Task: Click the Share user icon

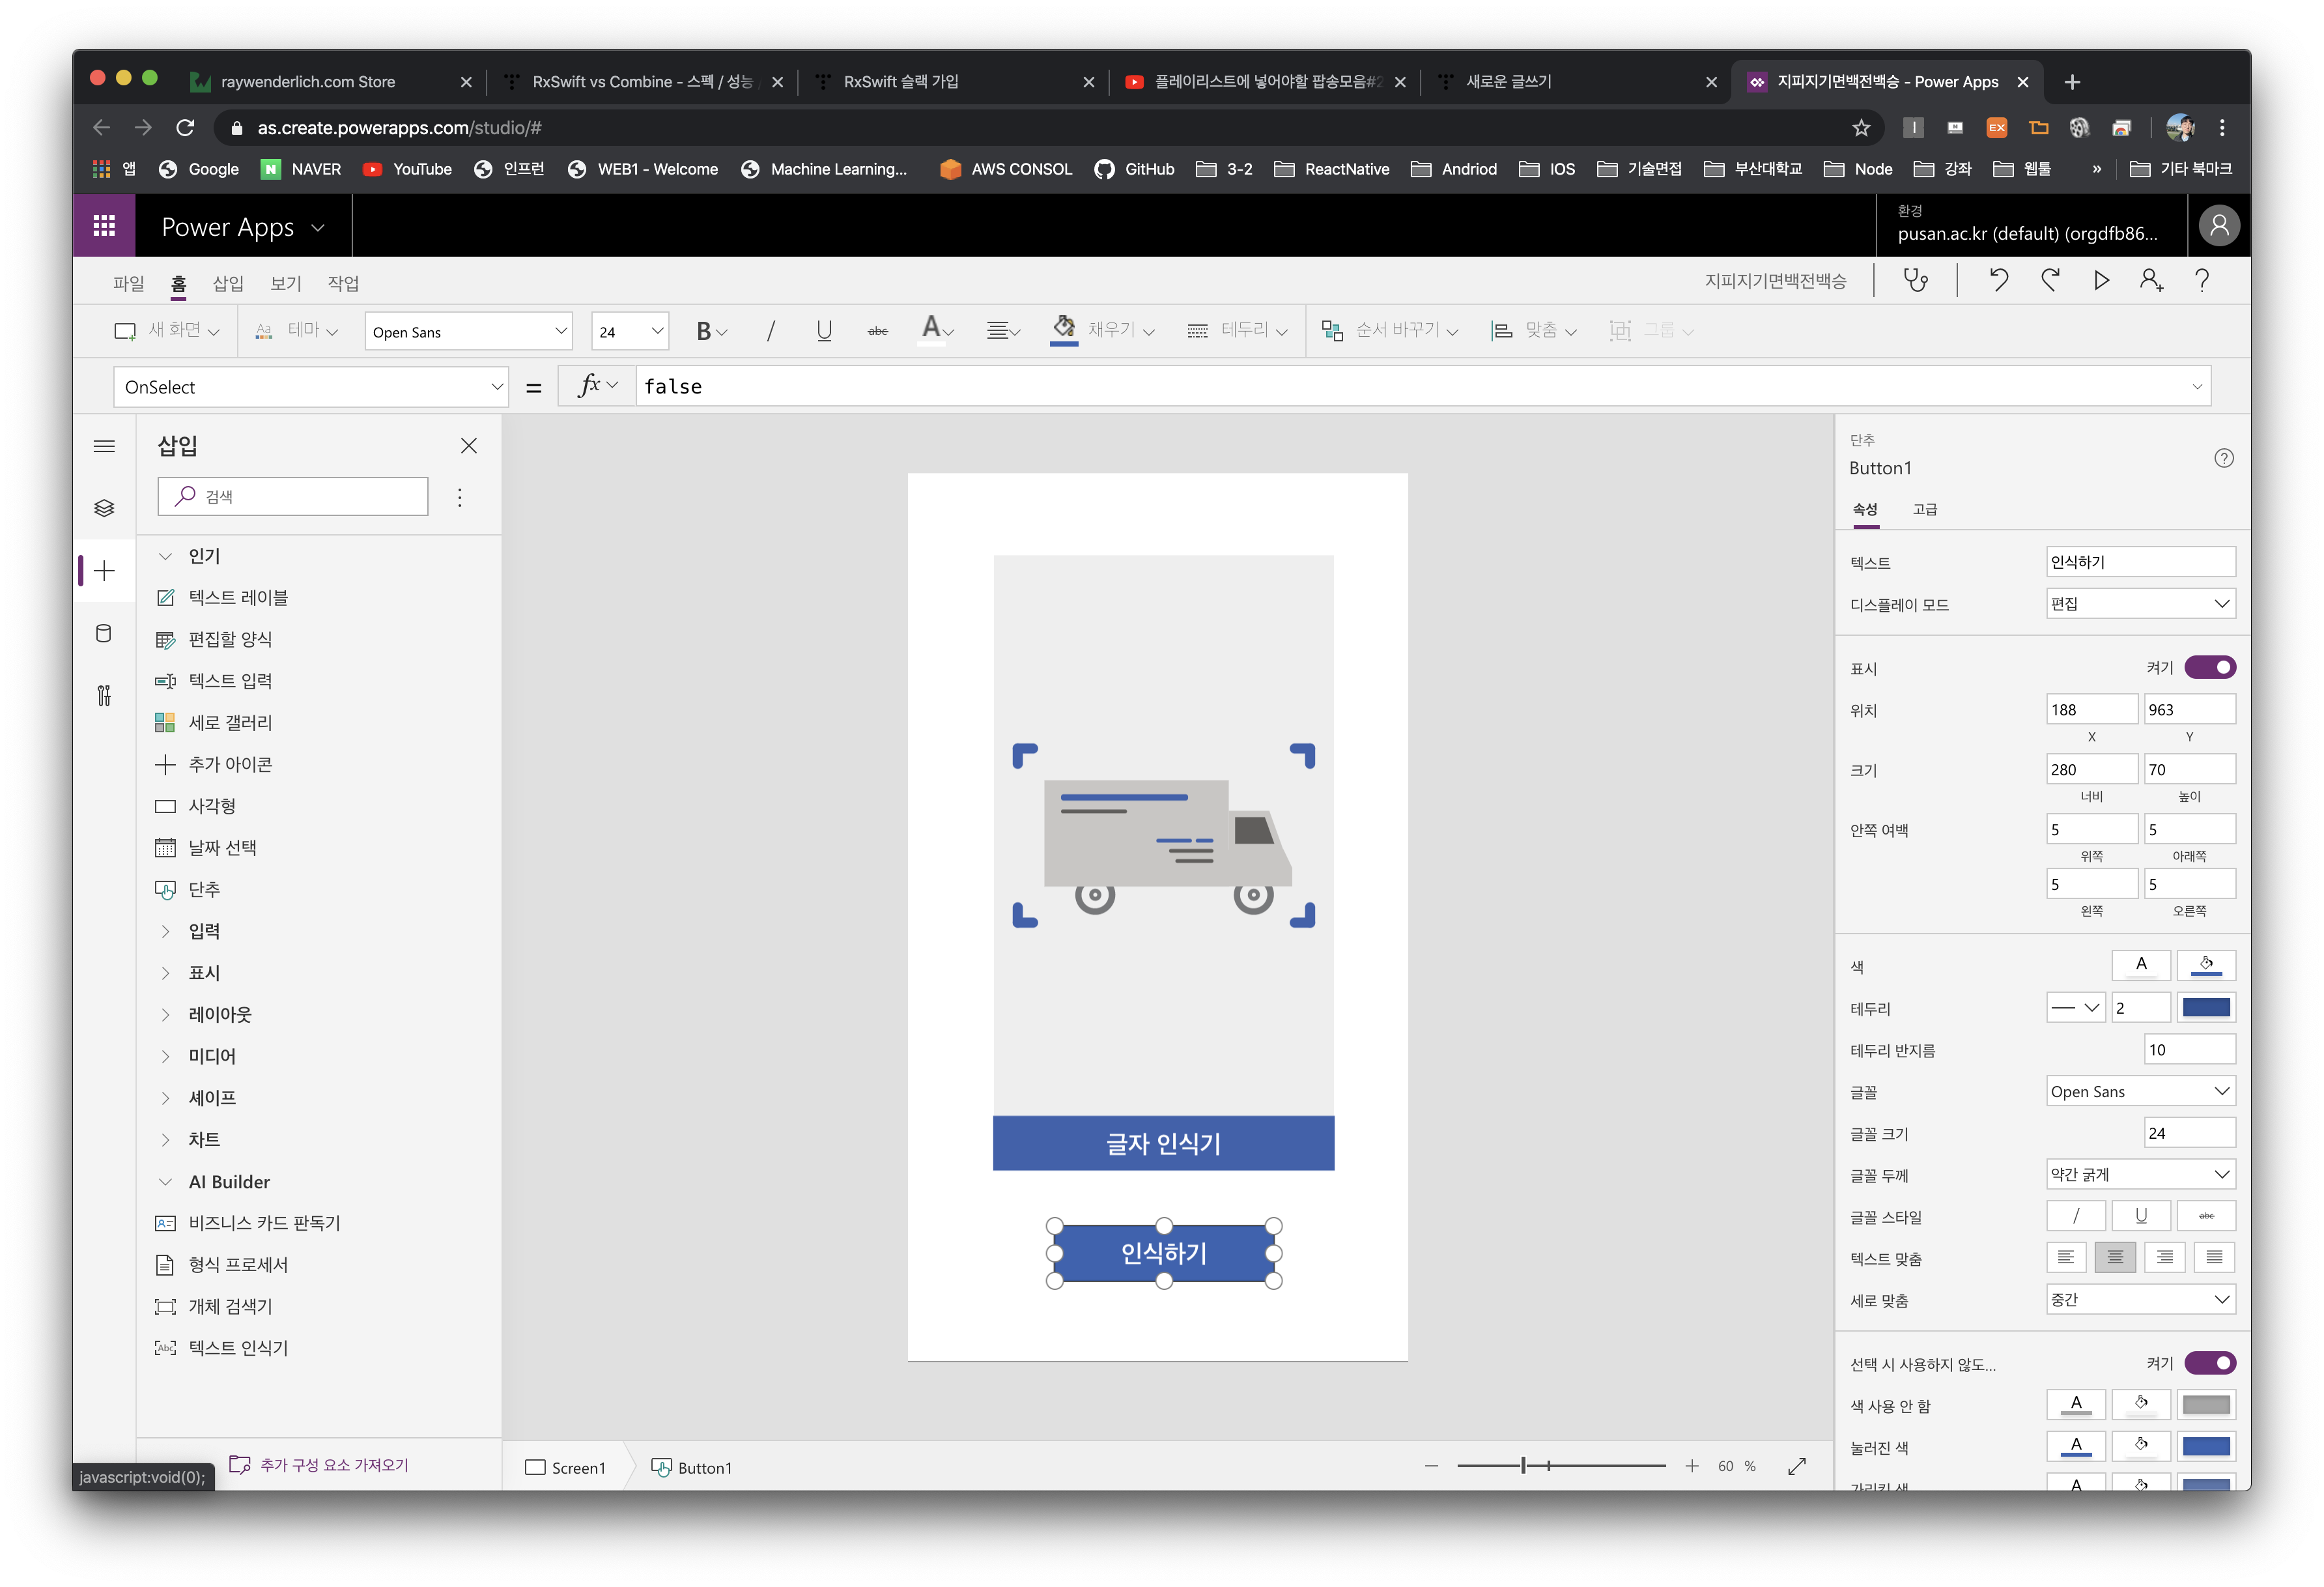Action: click(2151, 281)
